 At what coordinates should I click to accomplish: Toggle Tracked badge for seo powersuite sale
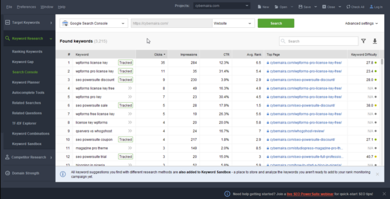(x=125, y=105)
